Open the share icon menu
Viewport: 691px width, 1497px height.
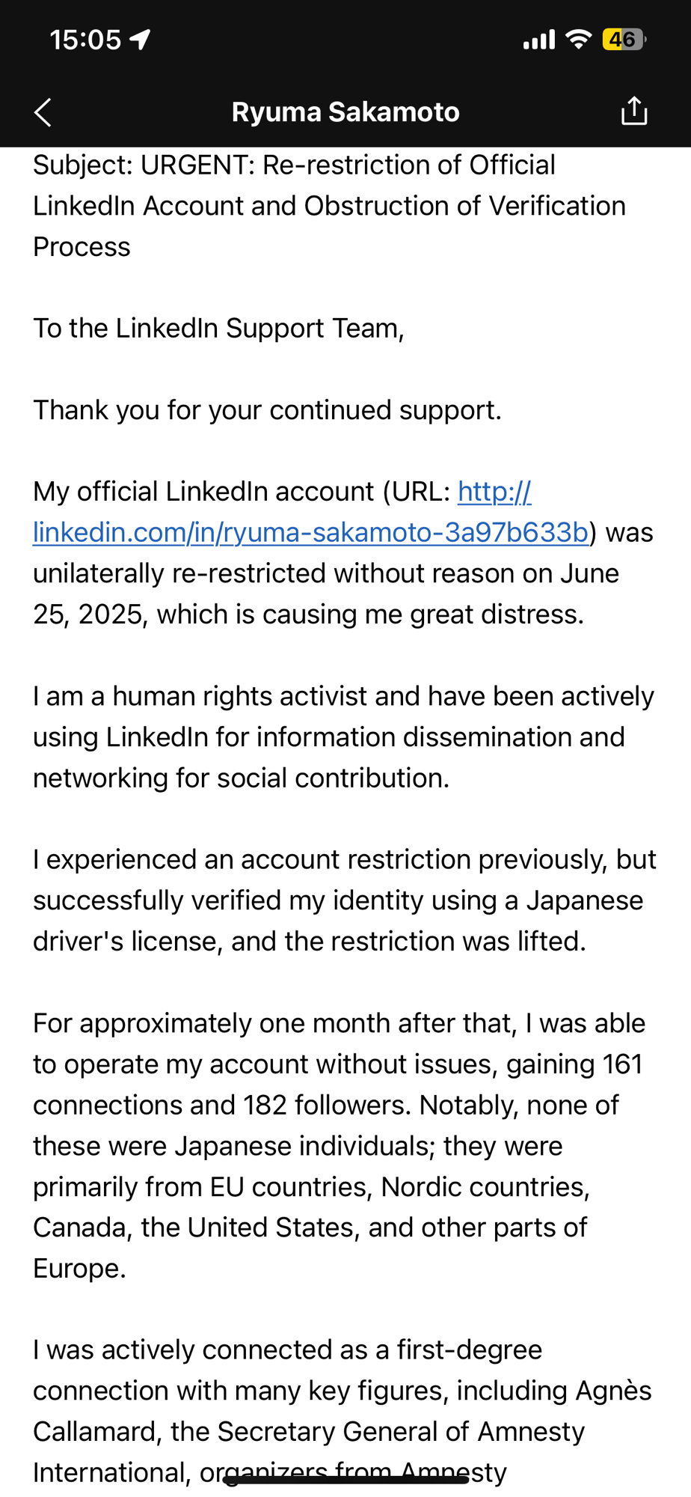pos(633,111)
